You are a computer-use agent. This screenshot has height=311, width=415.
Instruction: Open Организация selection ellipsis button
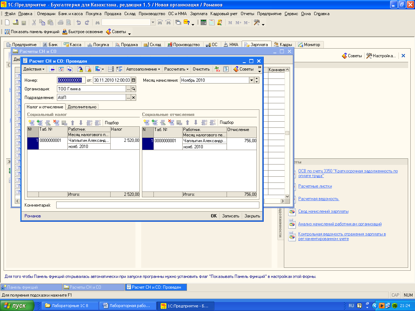click(128, 89)
